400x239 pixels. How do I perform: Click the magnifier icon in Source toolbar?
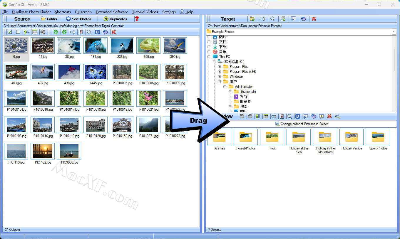click(x=89, y=32)
